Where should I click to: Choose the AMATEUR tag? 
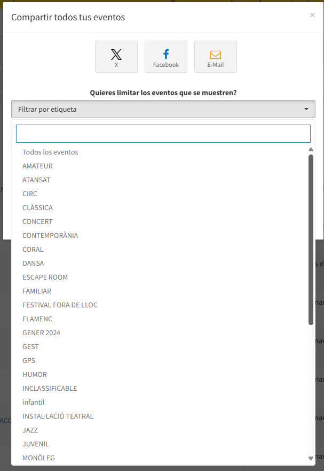[37, 166]
